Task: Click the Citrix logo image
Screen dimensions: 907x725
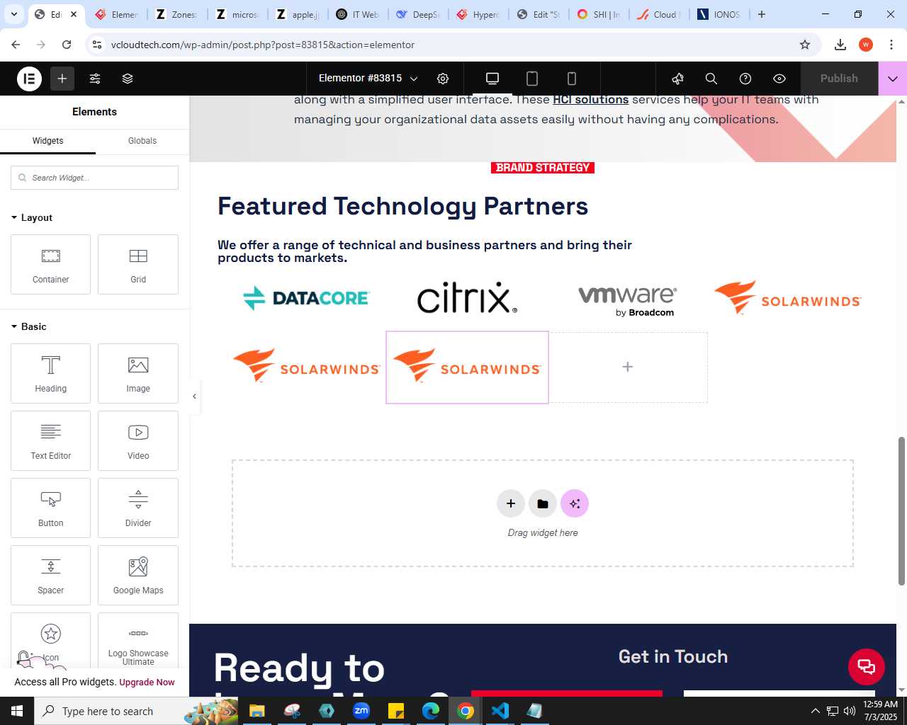Action: [x=467, y=297]
